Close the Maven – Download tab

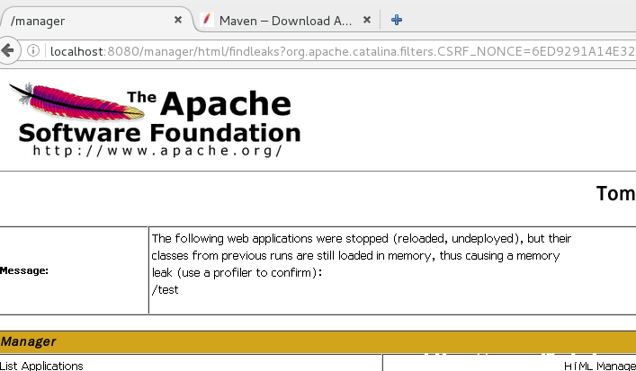click(367, 20)
